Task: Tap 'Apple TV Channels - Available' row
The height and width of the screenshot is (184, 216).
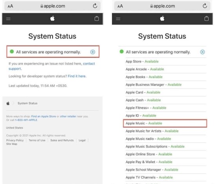Action: pyautogui.click(x=166, y=177)
